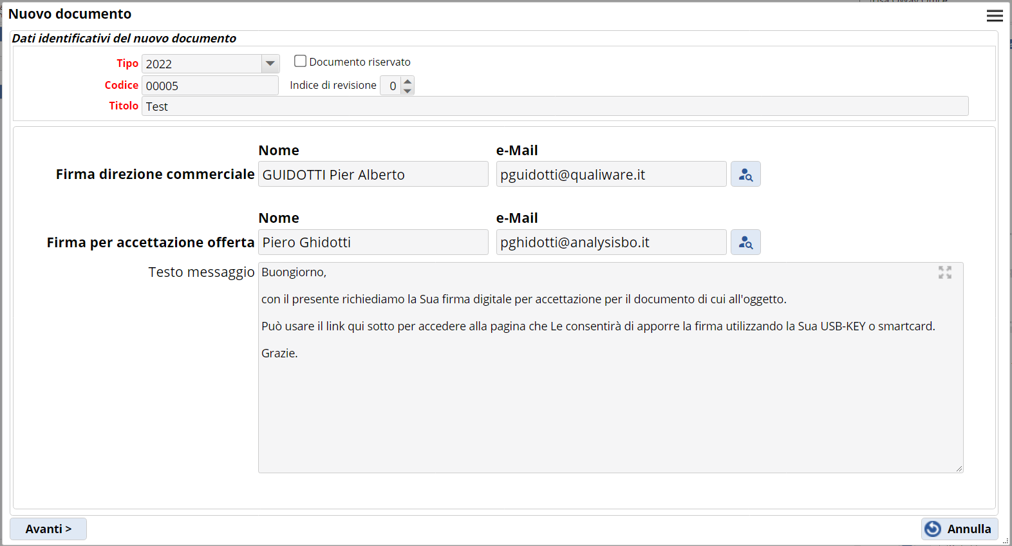Open the hamburger menu in the dialog header
Screen dimensions: 1012x546
(995, 15)
